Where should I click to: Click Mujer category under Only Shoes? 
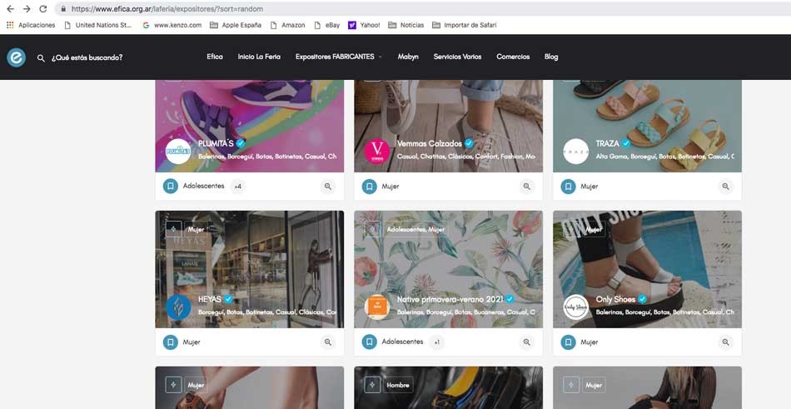click(x=590, y=342)
